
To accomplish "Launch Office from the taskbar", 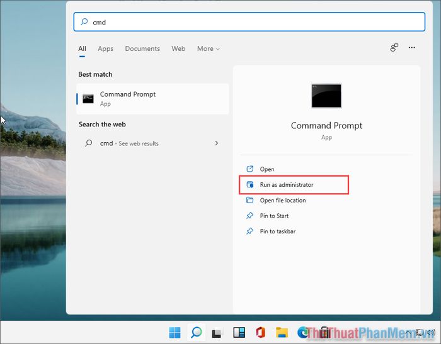I will point(260,333).
